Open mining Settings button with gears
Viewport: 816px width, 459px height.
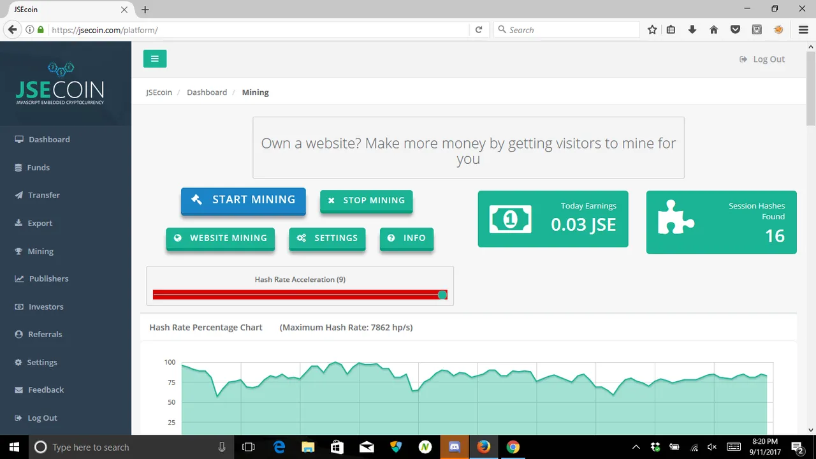point(327,238)
